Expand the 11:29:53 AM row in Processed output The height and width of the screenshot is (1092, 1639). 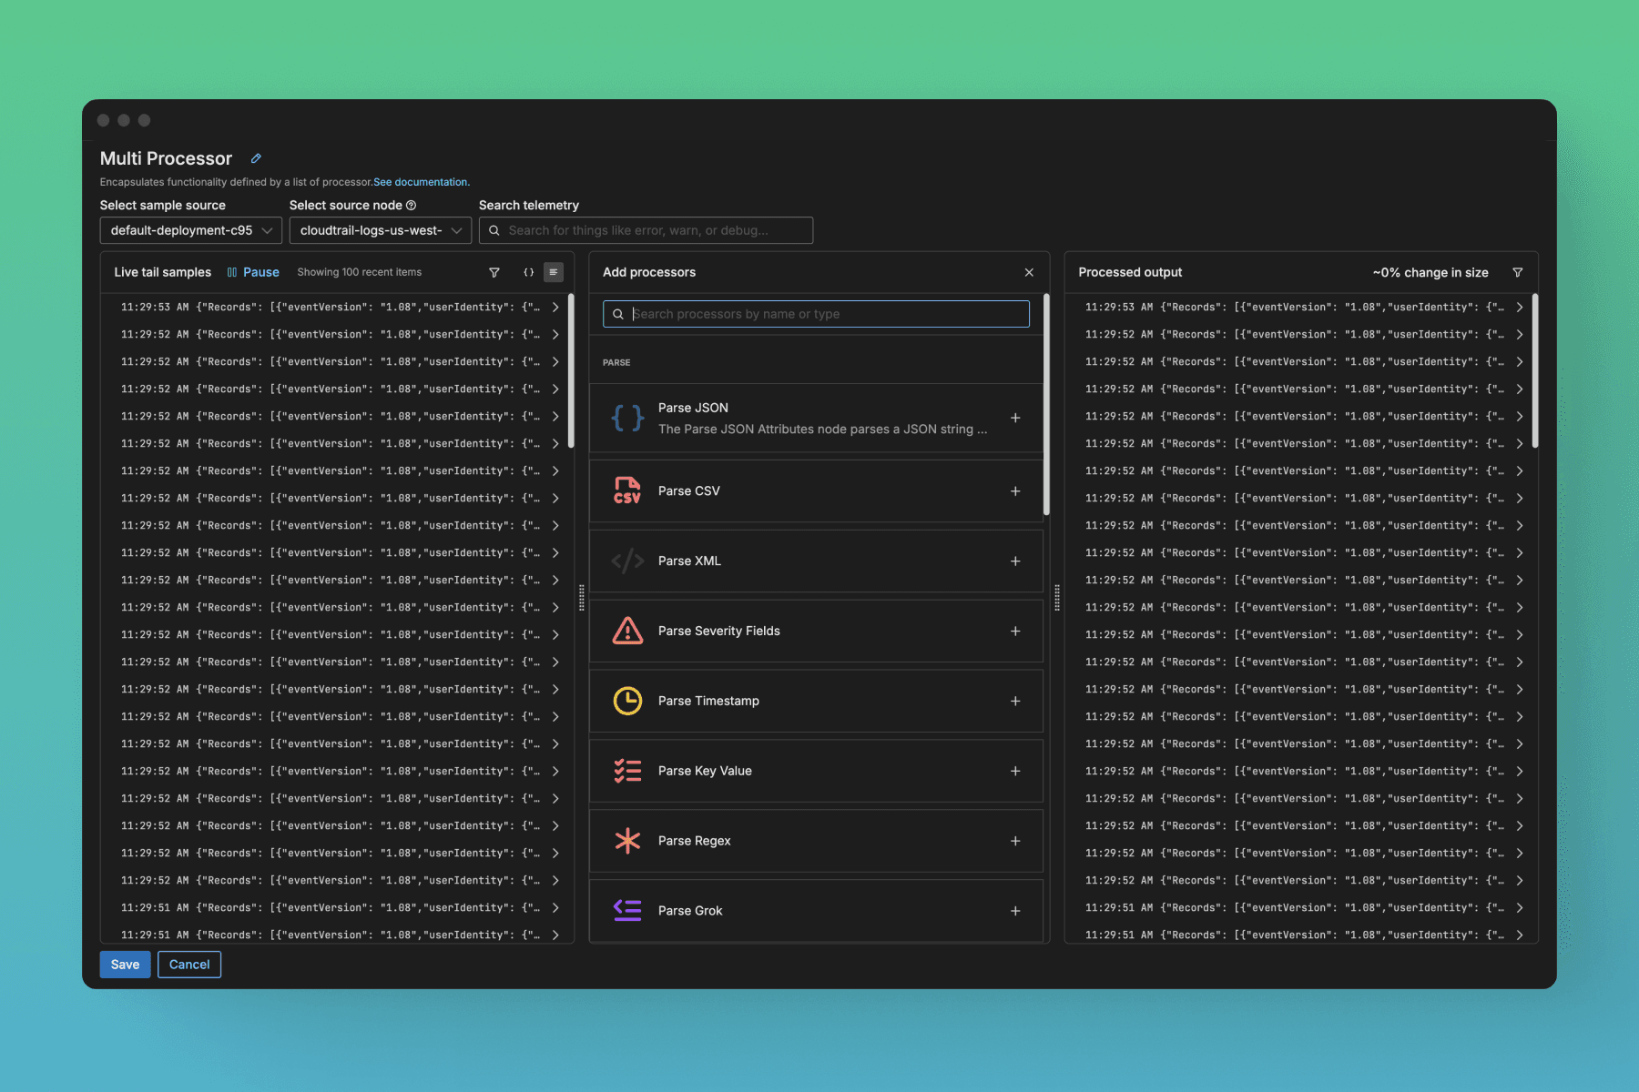point(1520,308)
